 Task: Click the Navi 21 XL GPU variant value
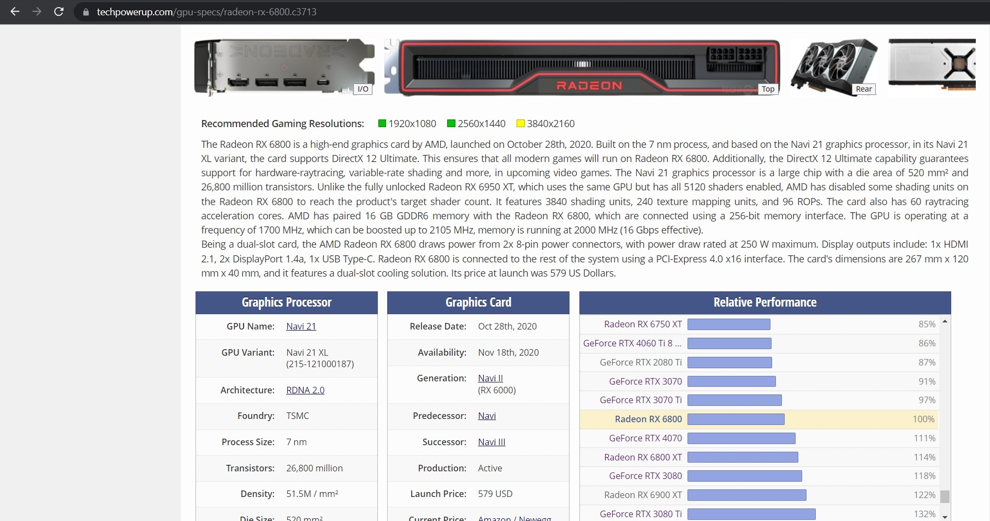click(x=320, y=358)
